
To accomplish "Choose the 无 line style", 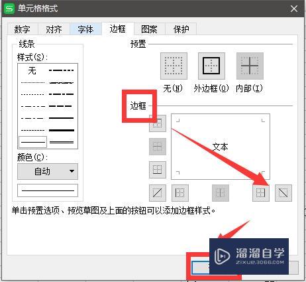I will point(32,70).
